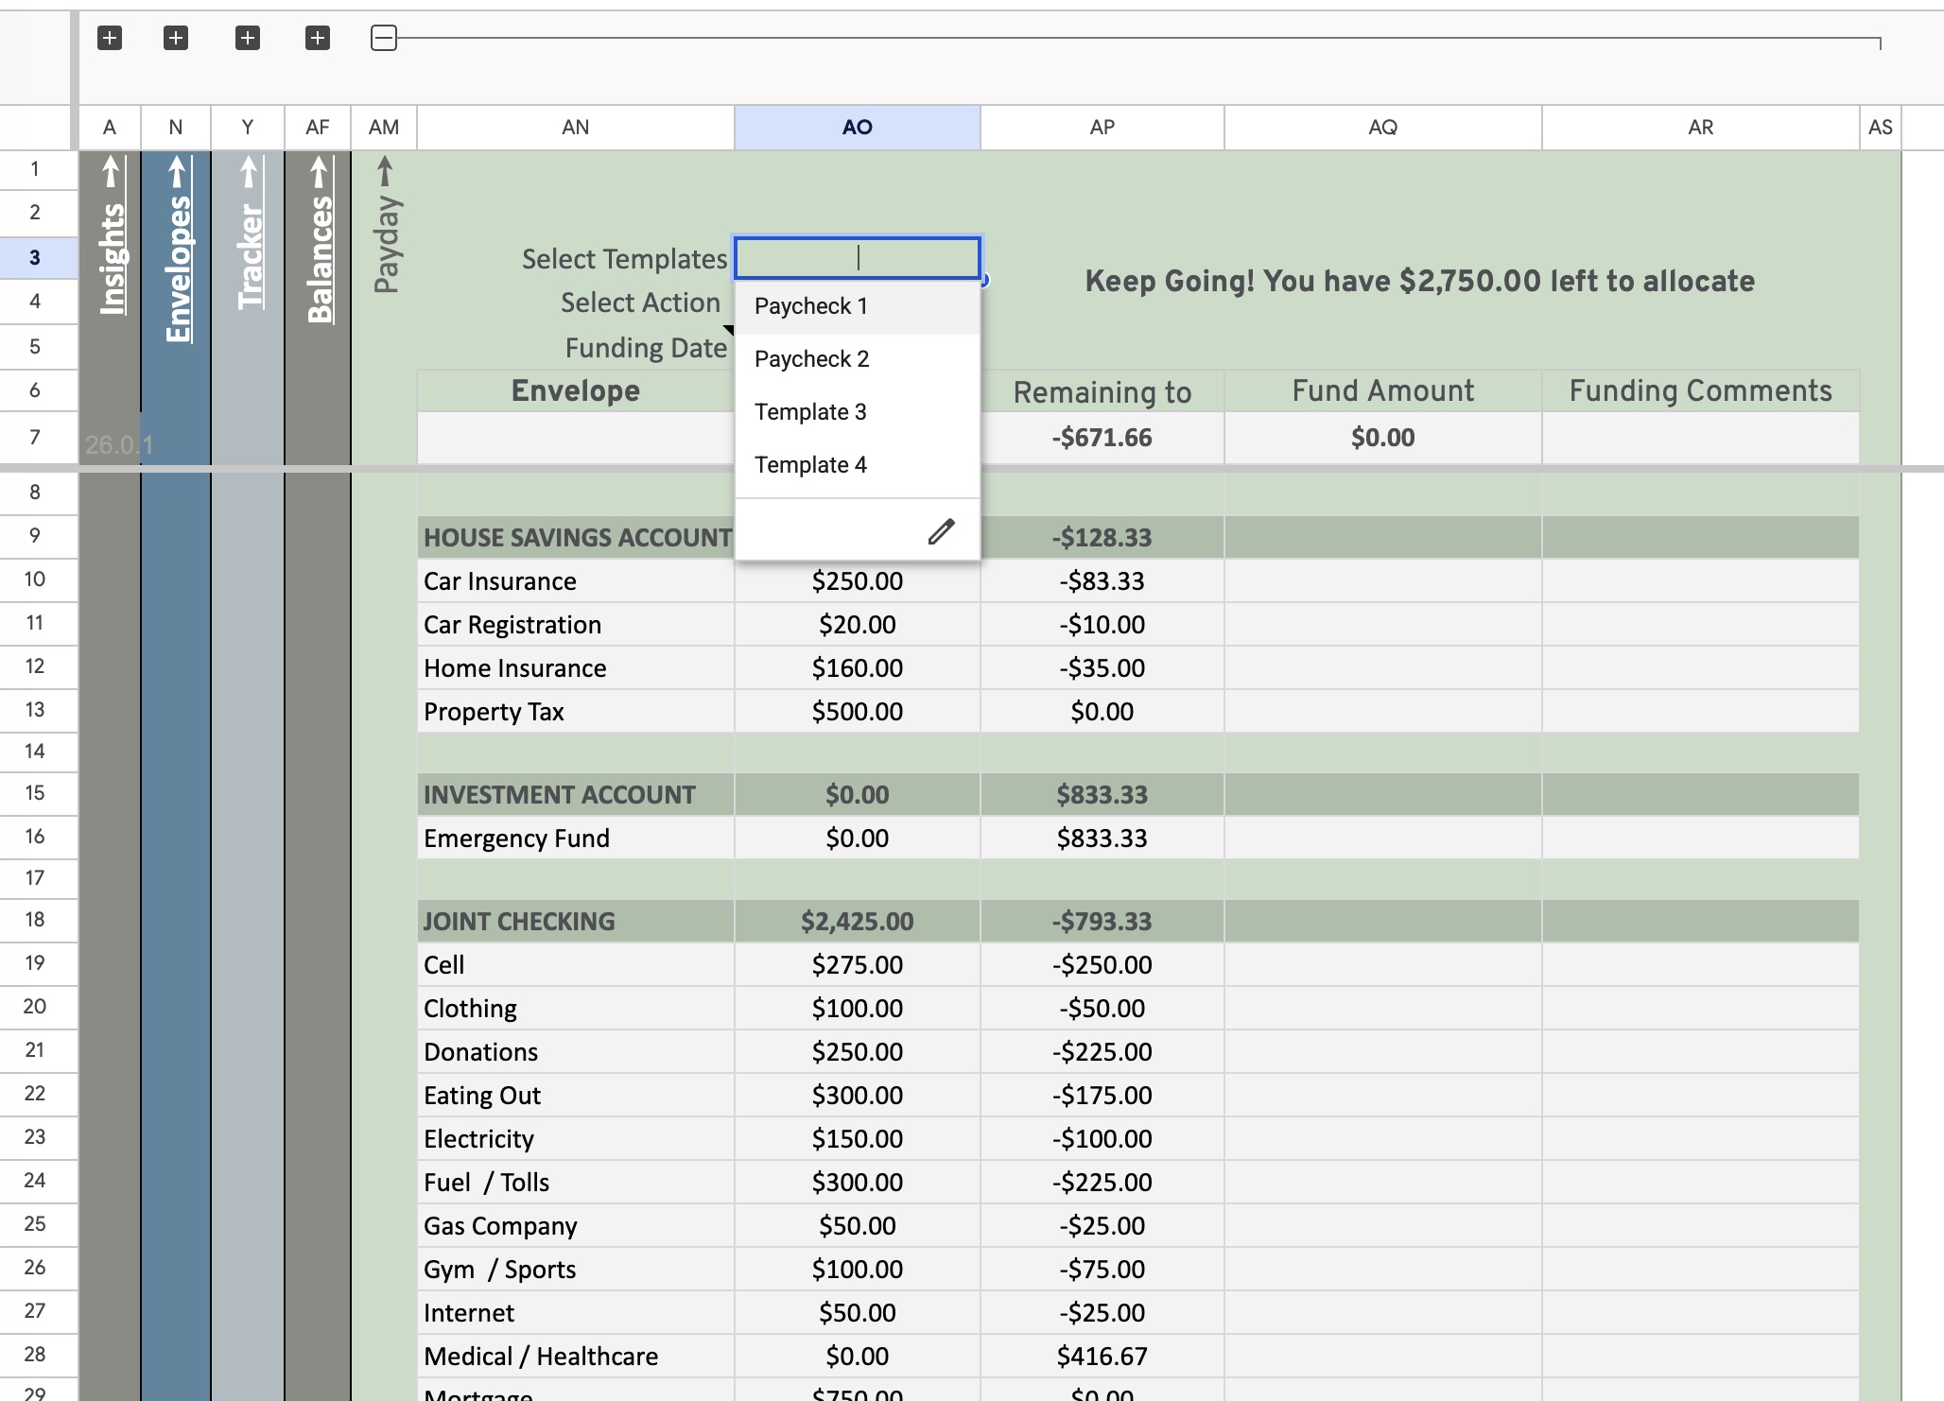Image resolution: width=1944 pixels, height=1401 pixels.
Task: Click the Emergency Fund envelope cell
Action: click(x=576, y=839)
